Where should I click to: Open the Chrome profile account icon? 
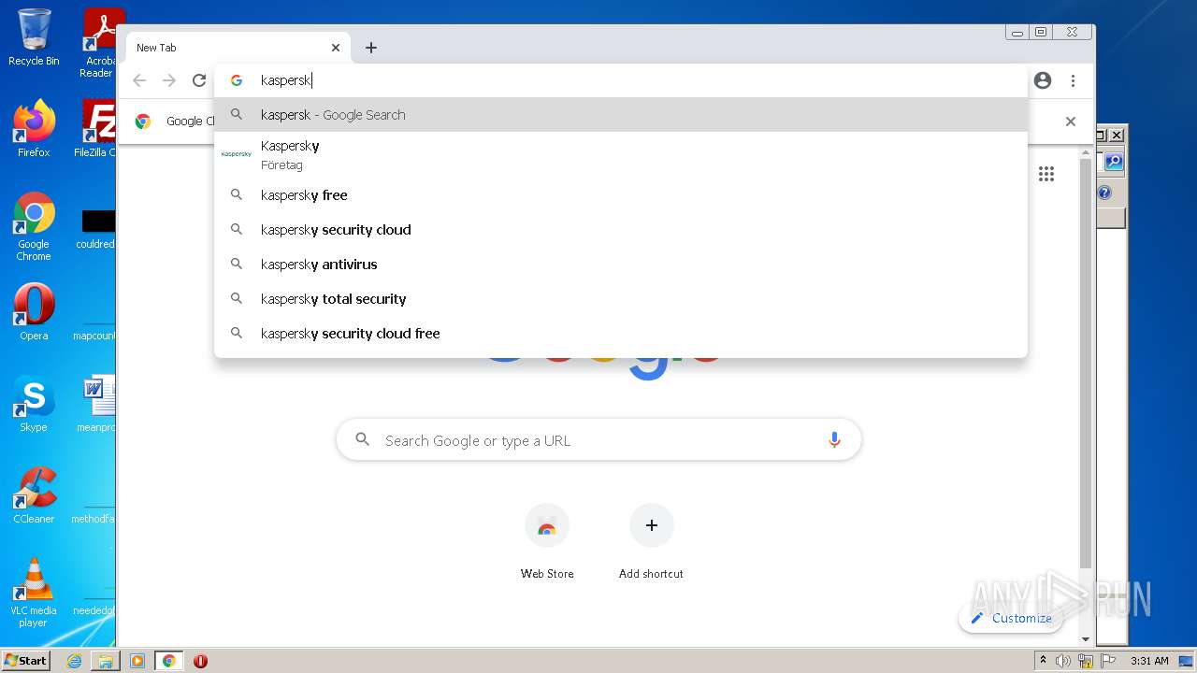(x=1043, y=80)
